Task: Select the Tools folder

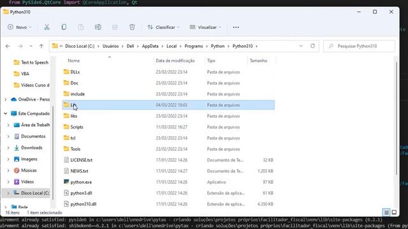Action: [x=75, y=149]
